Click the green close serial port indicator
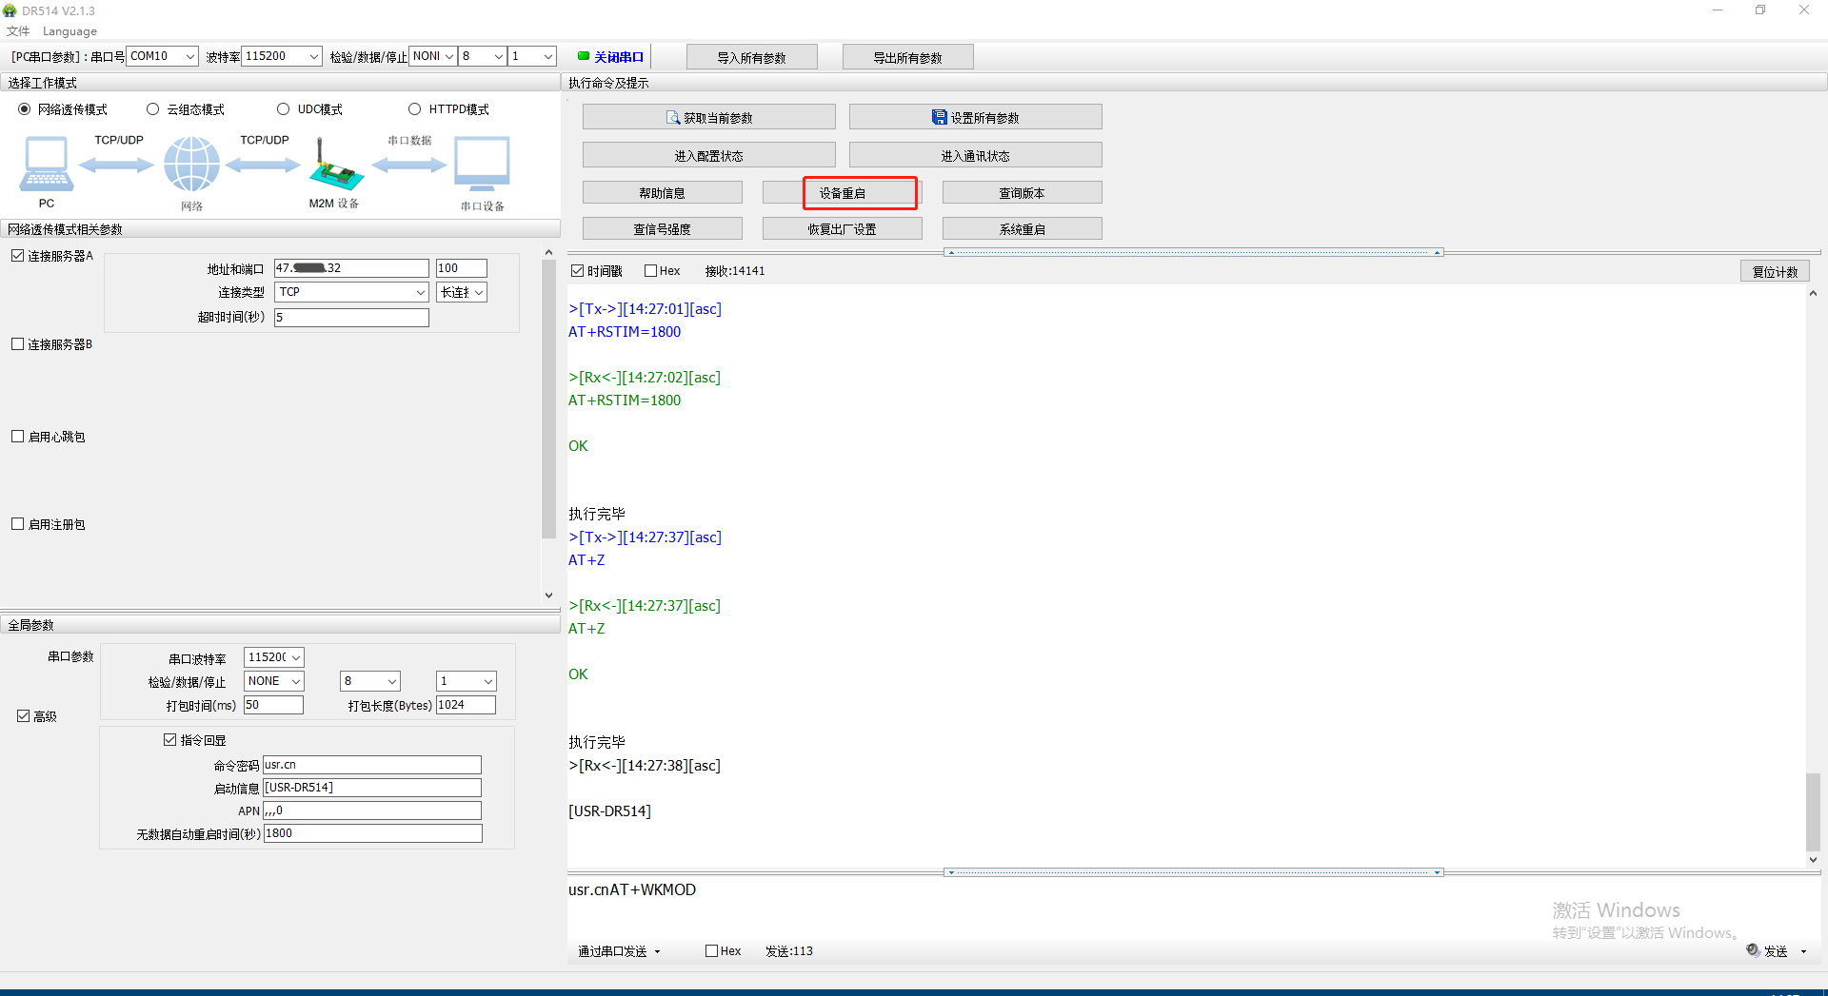This screenshot has height=996, width=1828. 584,56
